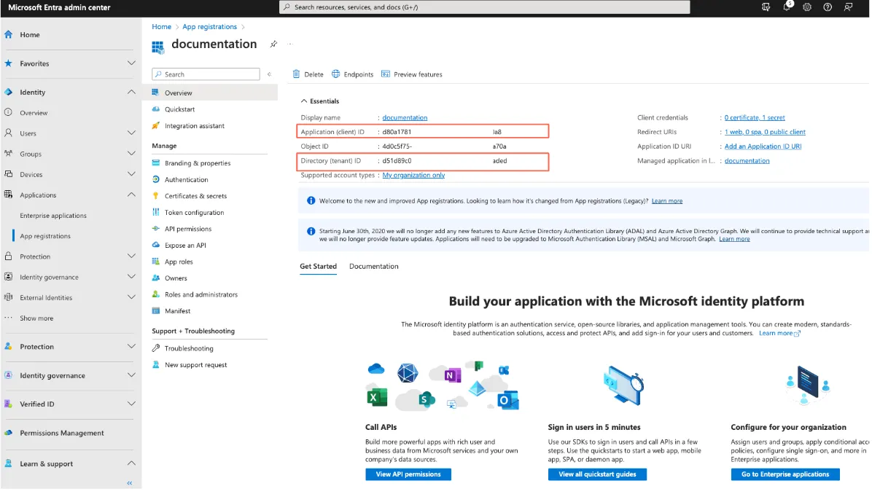Open App registrations in left nav

(x=45, y=236)
